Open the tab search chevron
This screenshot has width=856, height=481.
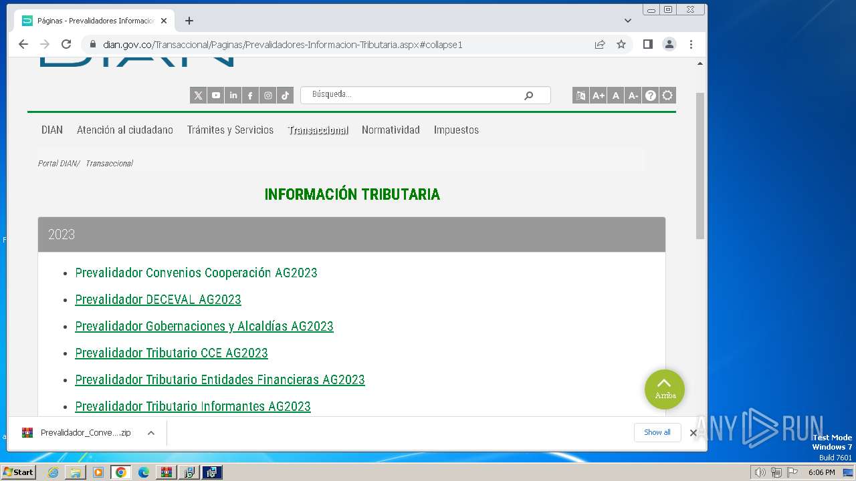point(627,21)
